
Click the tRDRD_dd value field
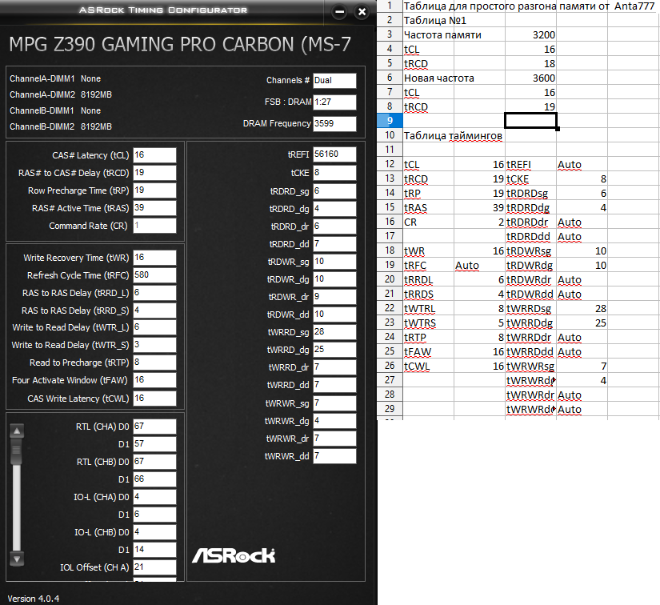[334, 244]
